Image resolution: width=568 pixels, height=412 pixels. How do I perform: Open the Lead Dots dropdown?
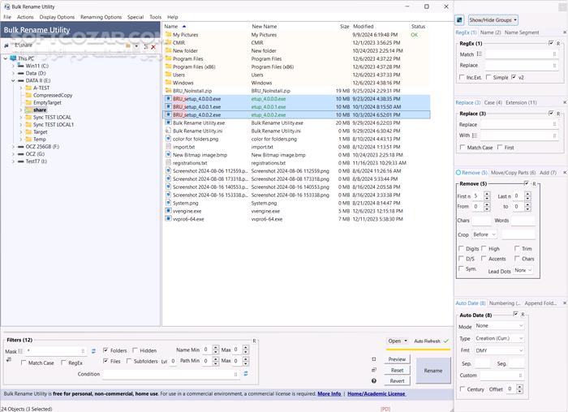(x=523, y=270)
